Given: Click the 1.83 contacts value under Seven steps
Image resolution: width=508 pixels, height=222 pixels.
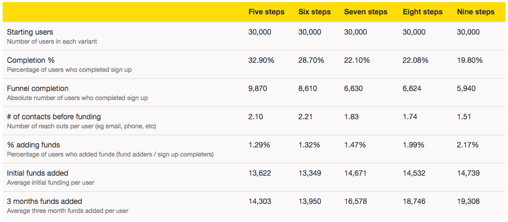Looking at the screenshot, I should pyautogui.click(x=351, y=117).
